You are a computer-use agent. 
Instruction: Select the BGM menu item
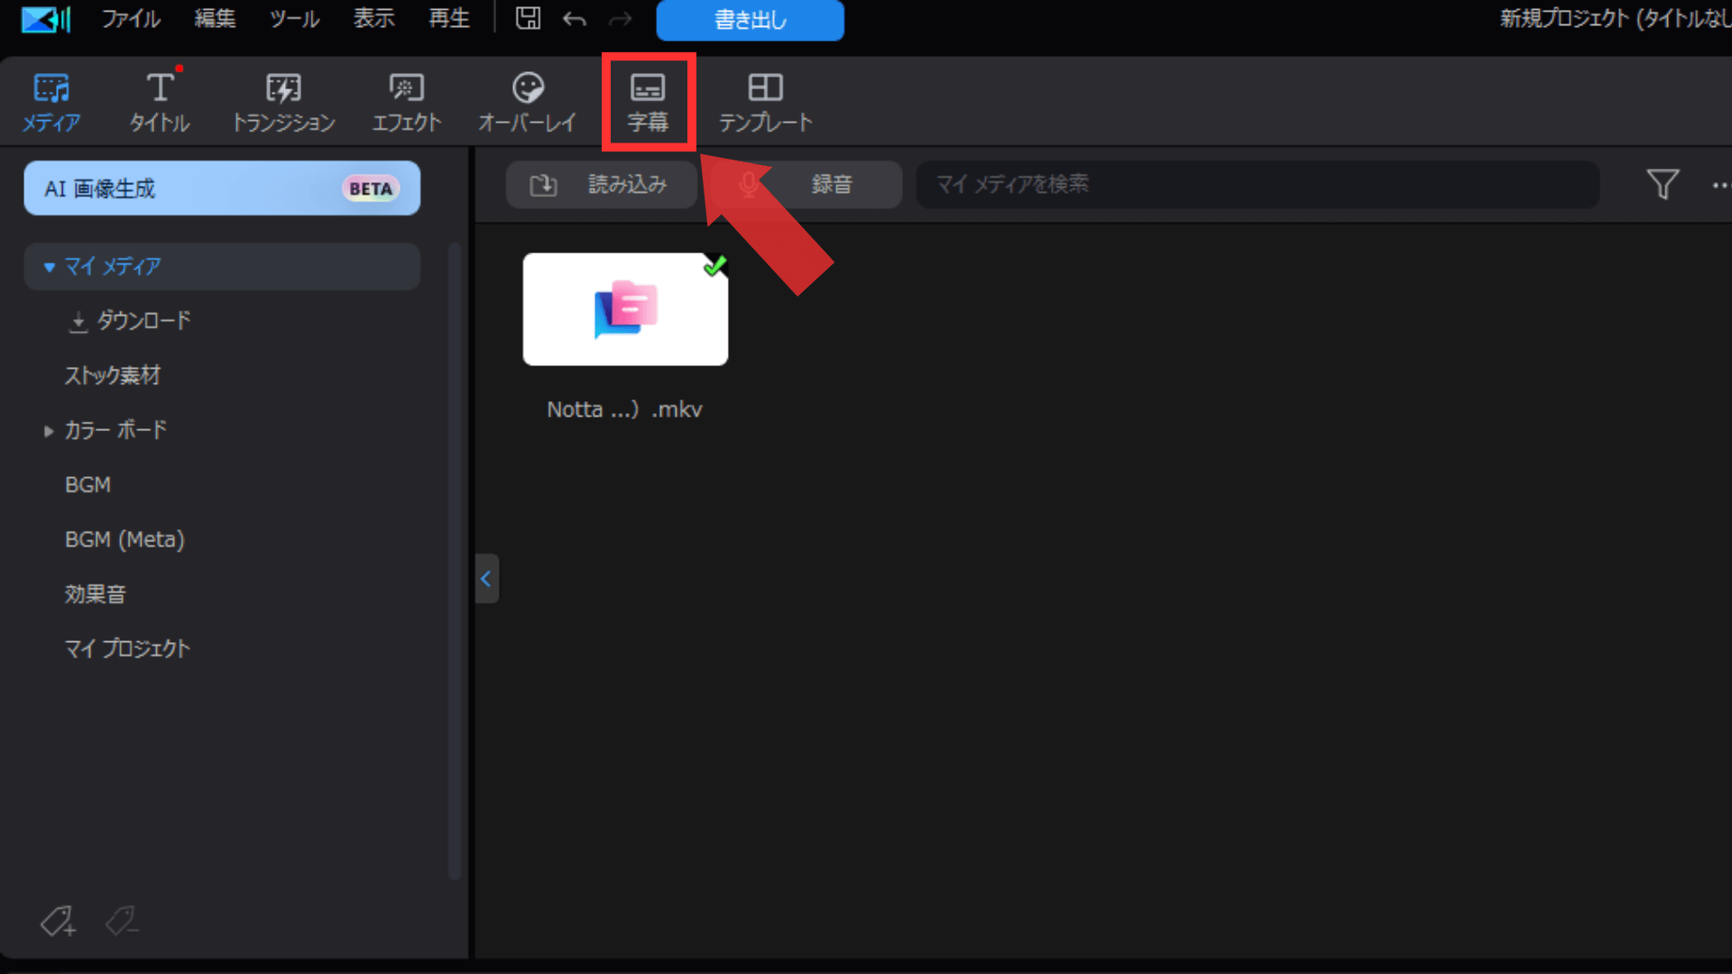coord(89,484)
